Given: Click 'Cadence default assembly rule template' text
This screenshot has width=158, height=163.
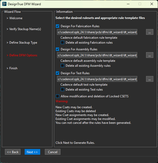Looking at the screenshot, I should [88, 60].
